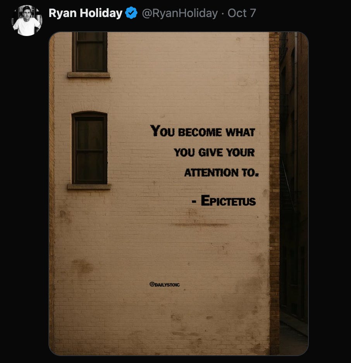Click the upper window in the photo
The width and height of the screenshot is (351, 363).
[89, 52]
